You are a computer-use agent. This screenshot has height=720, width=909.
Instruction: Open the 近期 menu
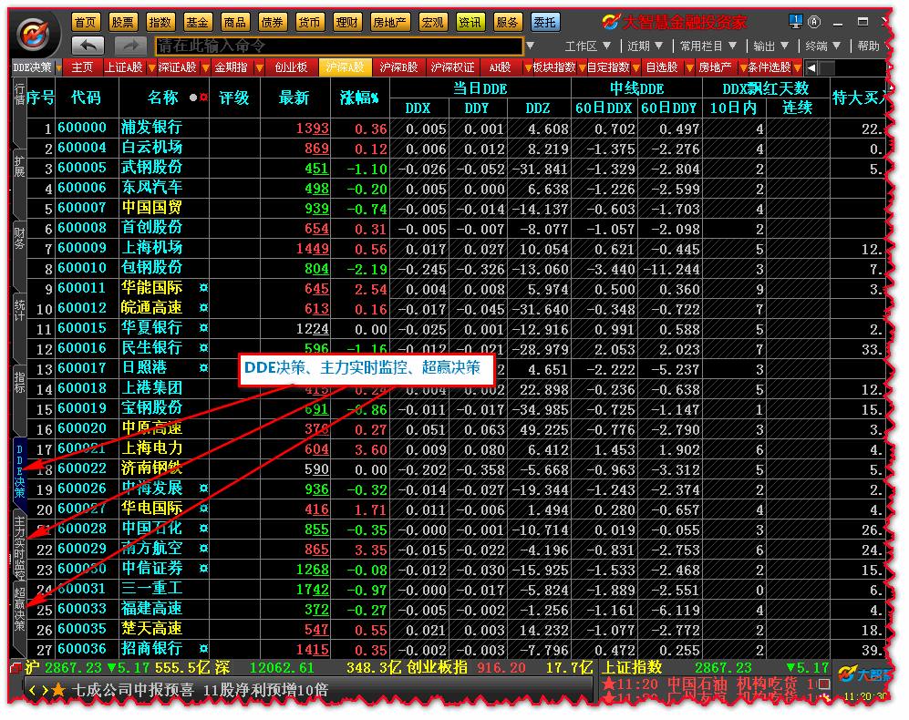point(645,46)
